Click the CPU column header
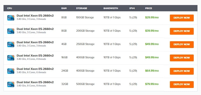 [x=10, y=8]
